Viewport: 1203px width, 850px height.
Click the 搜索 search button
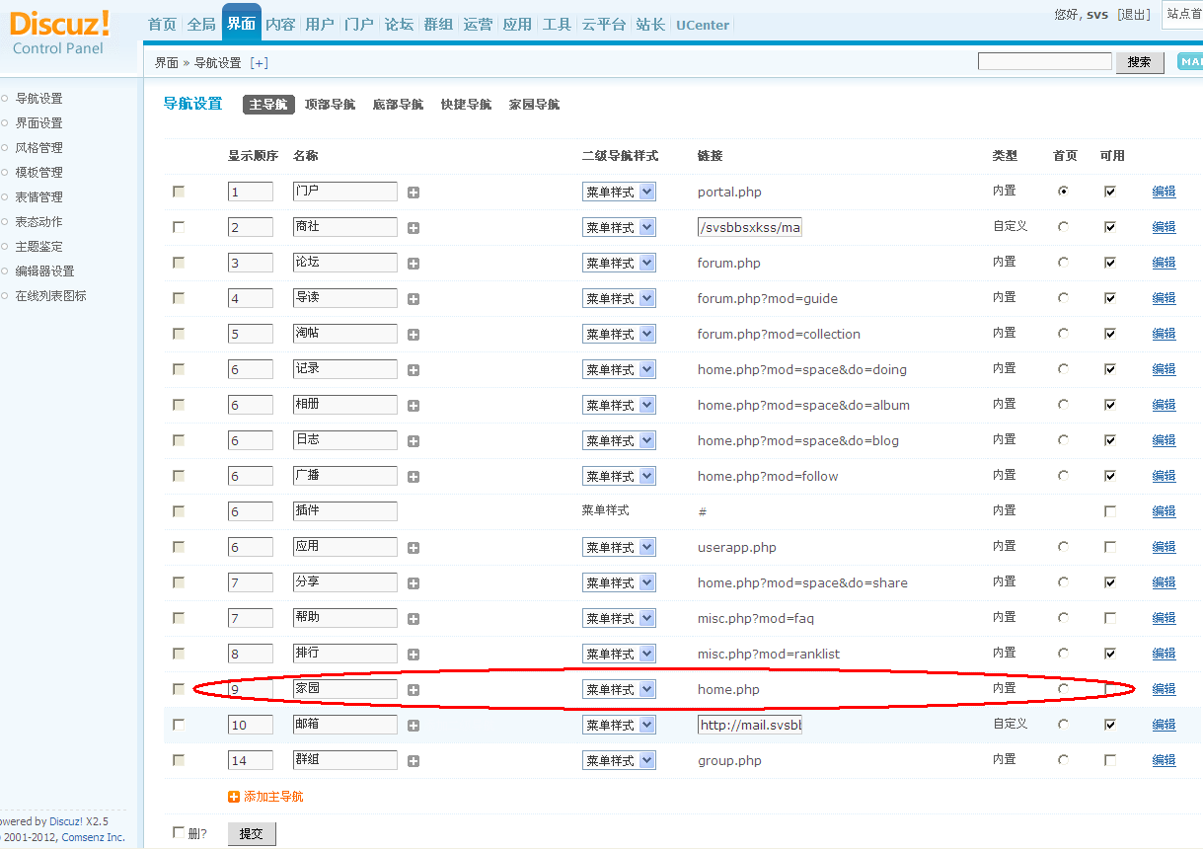(1140, 62)
